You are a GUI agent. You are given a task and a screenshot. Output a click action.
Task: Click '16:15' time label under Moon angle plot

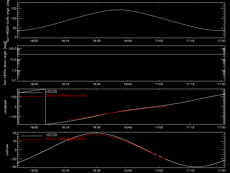(65, 84)
